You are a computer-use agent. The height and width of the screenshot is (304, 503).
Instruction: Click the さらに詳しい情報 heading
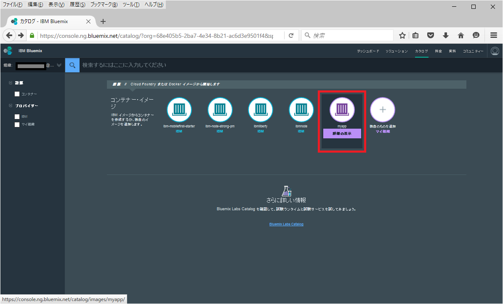coord(286,200)
